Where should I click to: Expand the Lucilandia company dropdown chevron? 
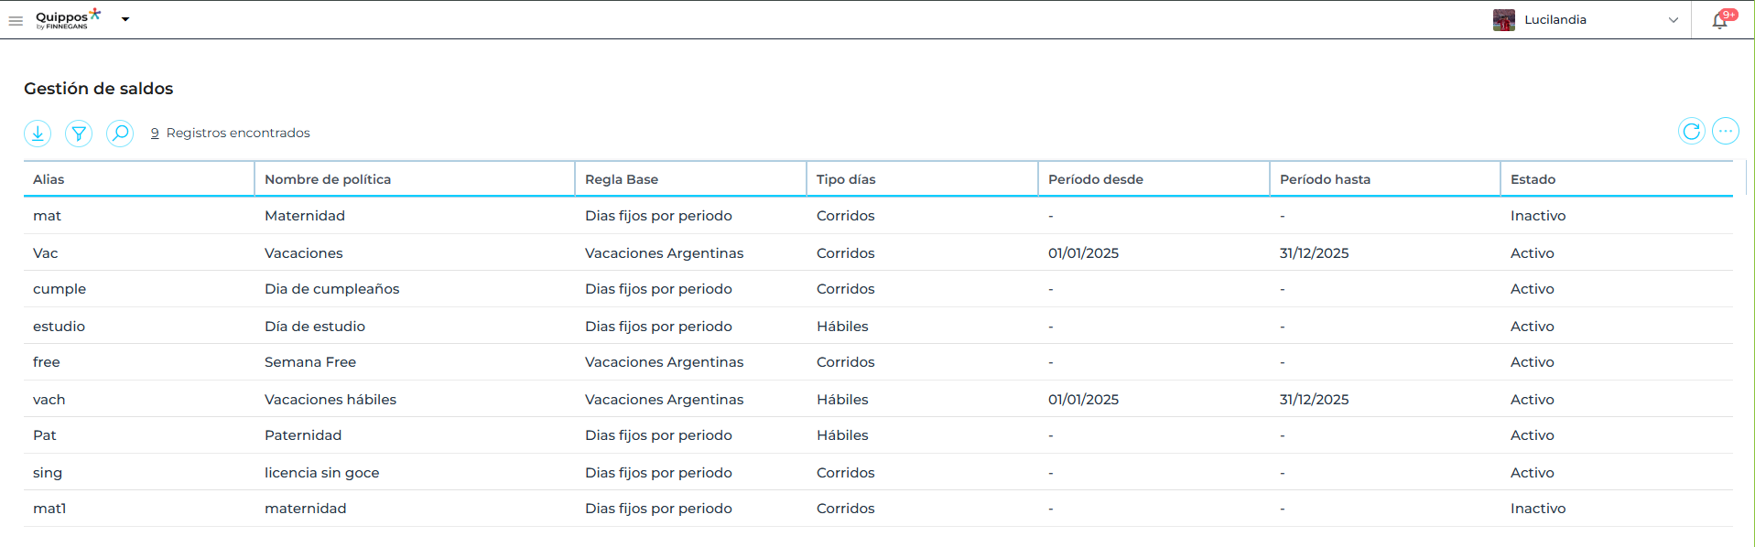[1673, 20]
